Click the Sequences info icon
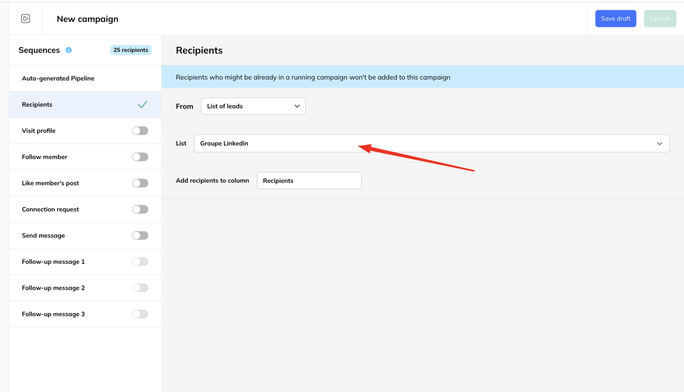 68,50
